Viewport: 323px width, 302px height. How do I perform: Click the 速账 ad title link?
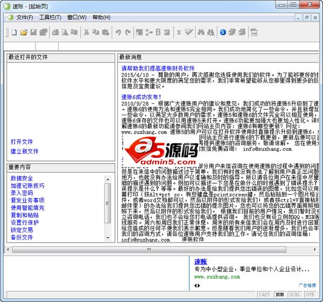point(200,259)
